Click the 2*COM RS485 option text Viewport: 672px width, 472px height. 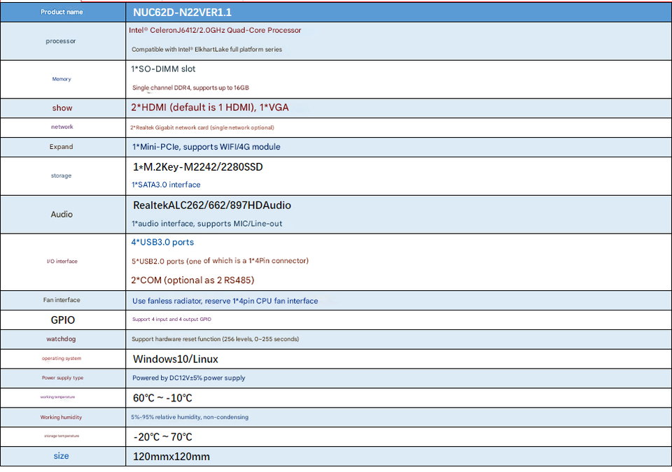192,280
